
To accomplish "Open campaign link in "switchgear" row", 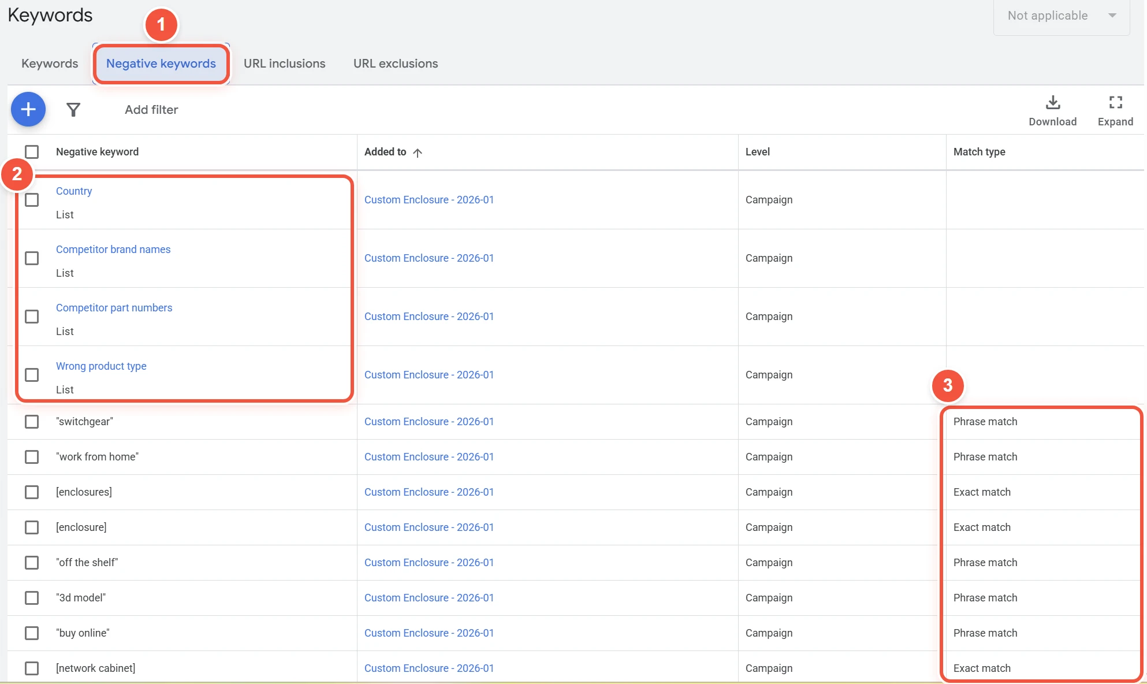I will click(429, 422).
